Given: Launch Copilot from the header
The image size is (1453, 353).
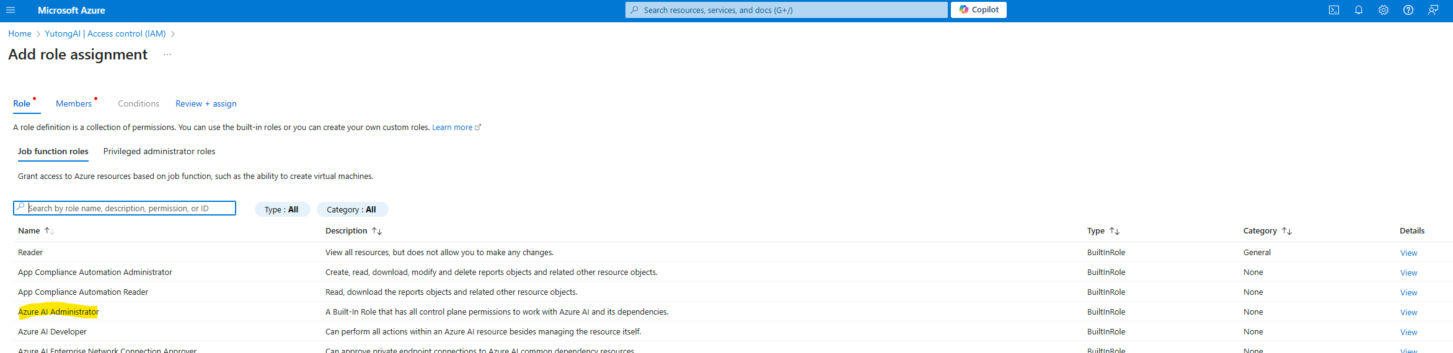Looking at the screenshot, I should pyautogui.click(x=979, y=10).
